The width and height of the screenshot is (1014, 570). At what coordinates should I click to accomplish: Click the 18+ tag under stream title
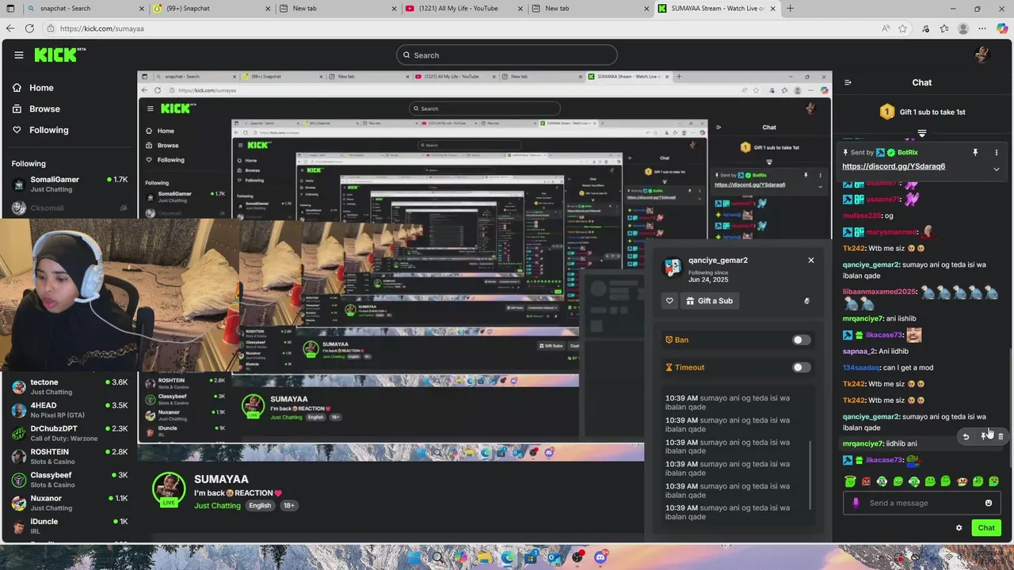(289, 506)
